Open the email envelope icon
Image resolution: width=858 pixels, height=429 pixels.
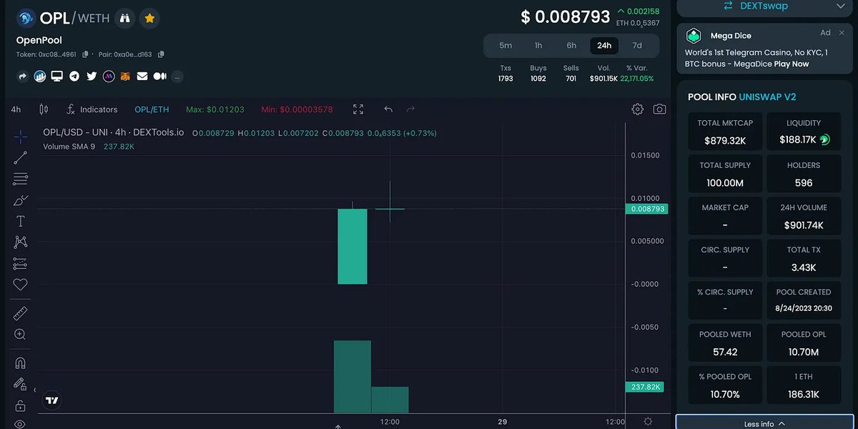click(142, 76)
